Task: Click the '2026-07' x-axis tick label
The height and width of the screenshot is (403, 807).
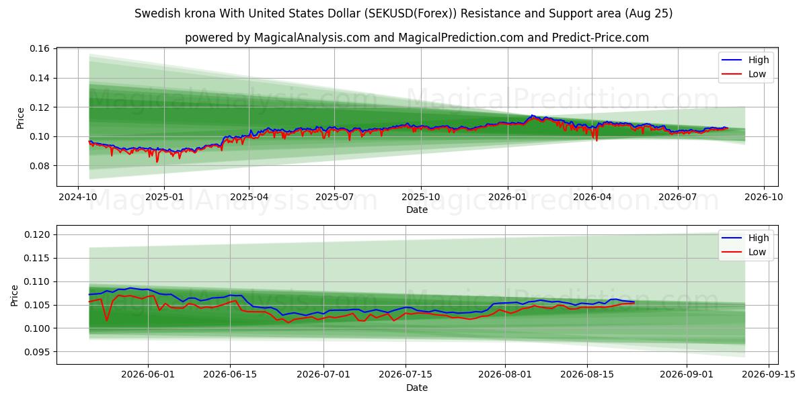Action: point(677,197)
